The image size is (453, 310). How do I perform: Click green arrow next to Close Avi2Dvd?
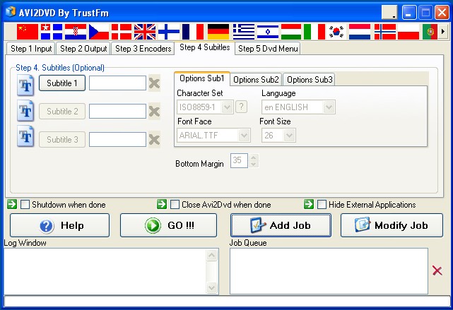[162, 204]
